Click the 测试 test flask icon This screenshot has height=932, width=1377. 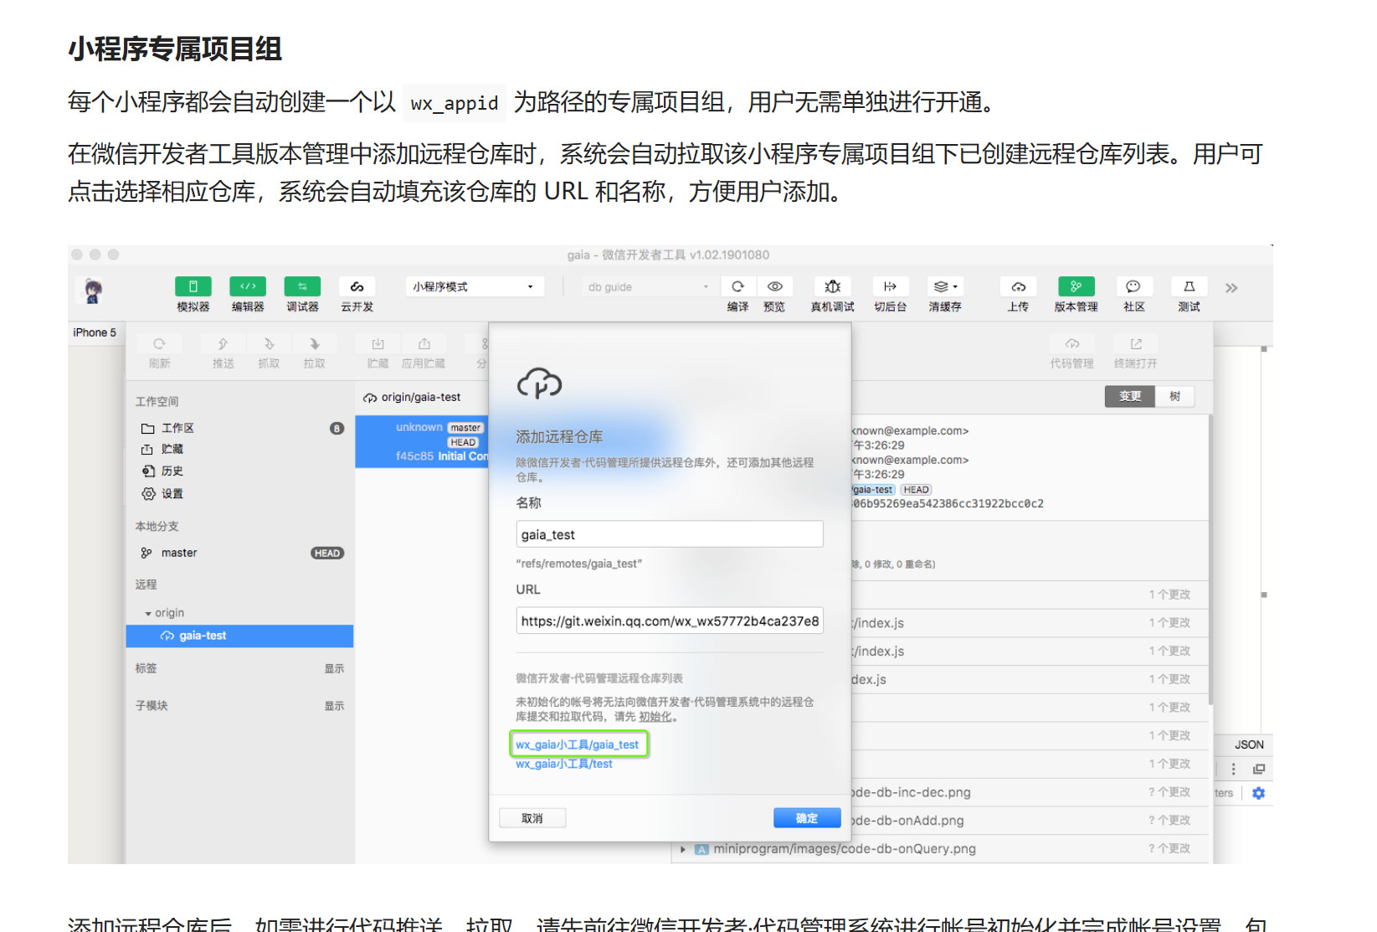click(1189, 286)
